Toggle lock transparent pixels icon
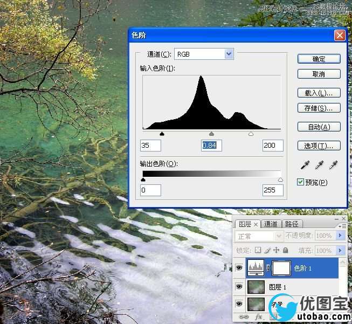 (258, 250)
